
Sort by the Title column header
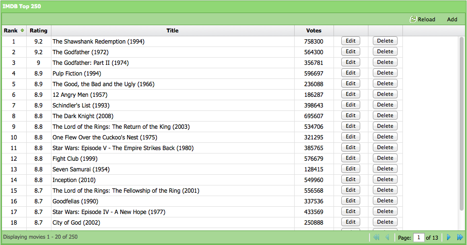point(172,31)
